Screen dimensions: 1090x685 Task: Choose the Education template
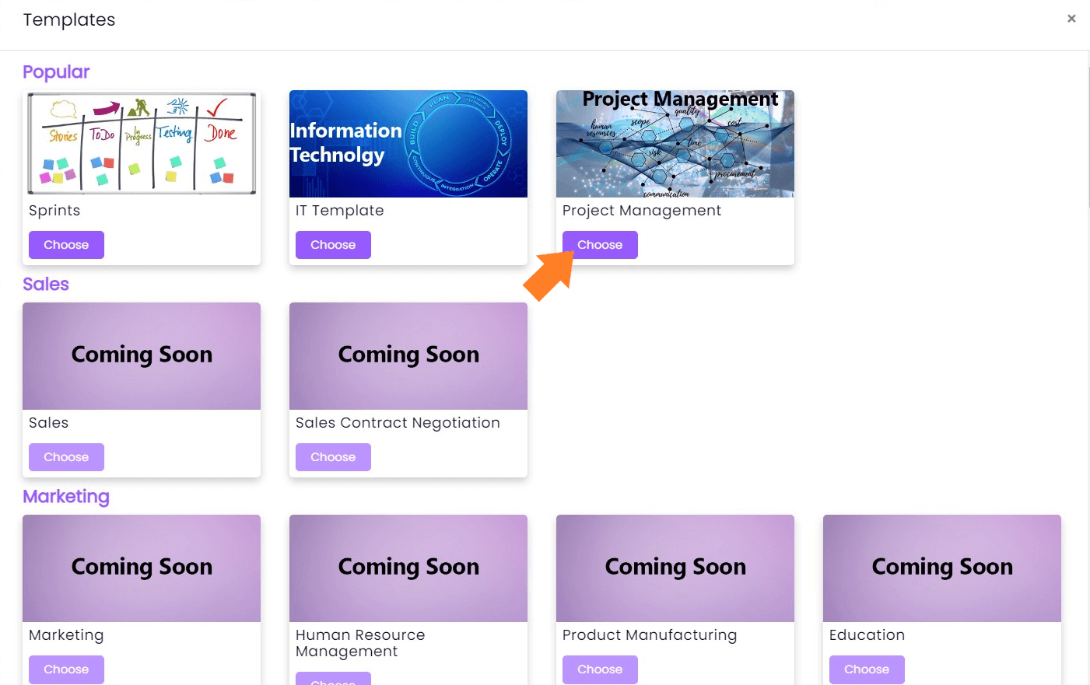(866, 669)
